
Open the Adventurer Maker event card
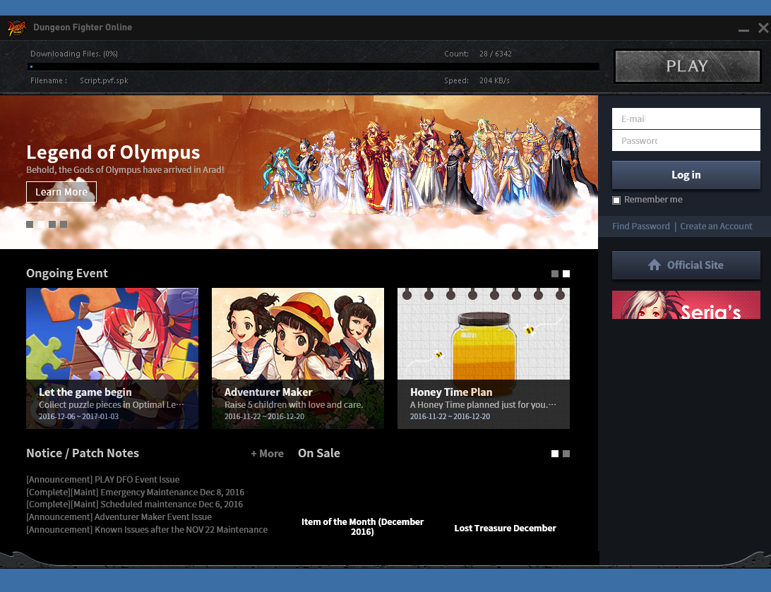point(297,358)
